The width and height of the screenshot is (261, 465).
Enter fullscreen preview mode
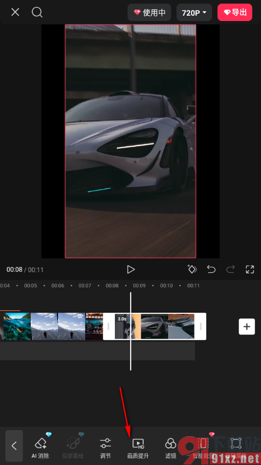pyautogui.click(x=250, y=269)
